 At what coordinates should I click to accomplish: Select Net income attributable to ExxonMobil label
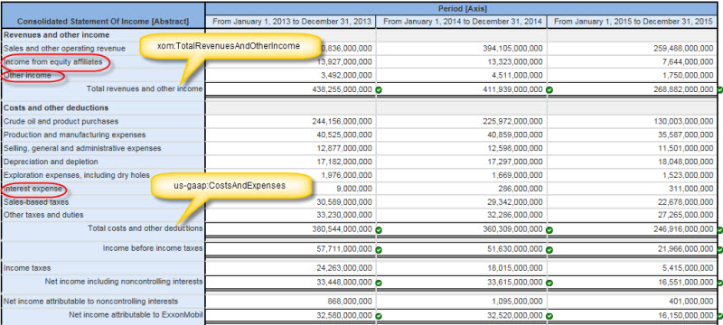coord(136,315)
